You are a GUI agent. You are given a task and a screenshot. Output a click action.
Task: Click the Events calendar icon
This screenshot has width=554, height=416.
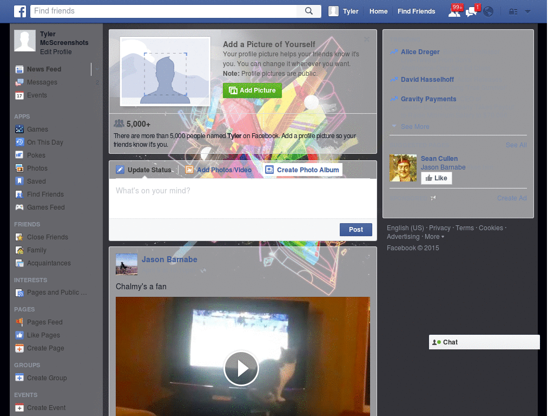coord(19,95)
